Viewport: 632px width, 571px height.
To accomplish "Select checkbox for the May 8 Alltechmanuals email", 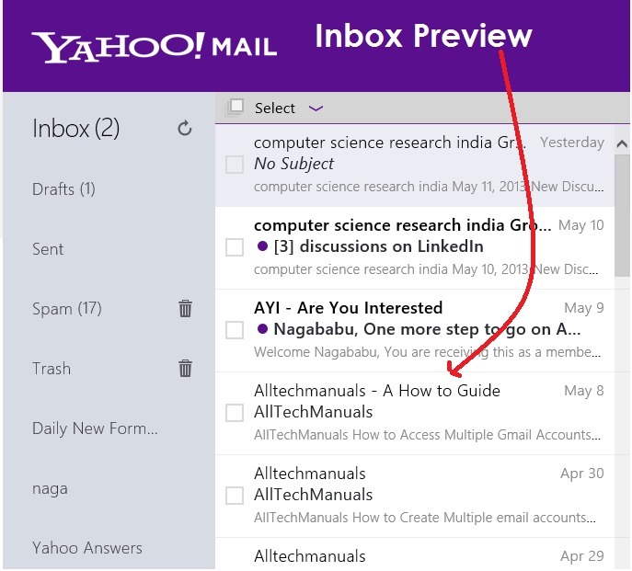I will point(235,413).
